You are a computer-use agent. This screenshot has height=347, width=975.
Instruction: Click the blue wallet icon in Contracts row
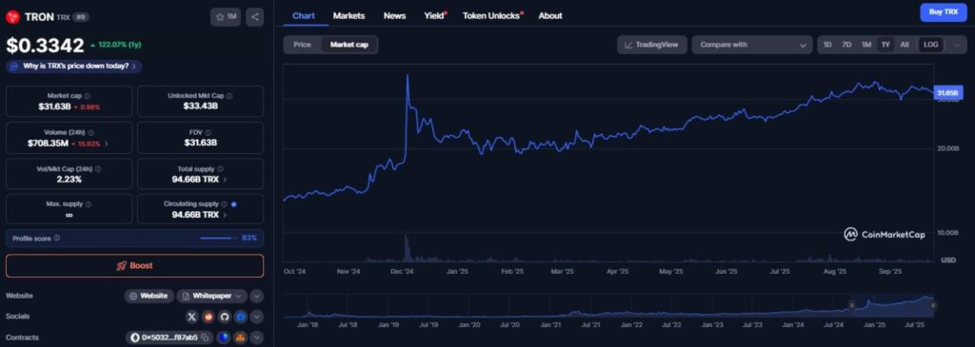[224, 337]
